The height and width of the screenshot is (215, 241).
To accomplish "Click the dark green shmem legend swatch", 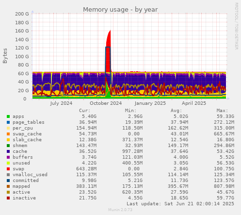I will 8,146.
